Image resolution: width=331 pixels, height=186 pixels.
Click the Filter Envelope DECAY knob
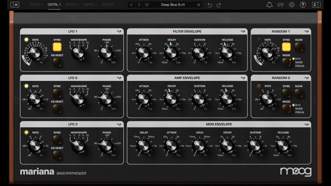click(171, 53)
